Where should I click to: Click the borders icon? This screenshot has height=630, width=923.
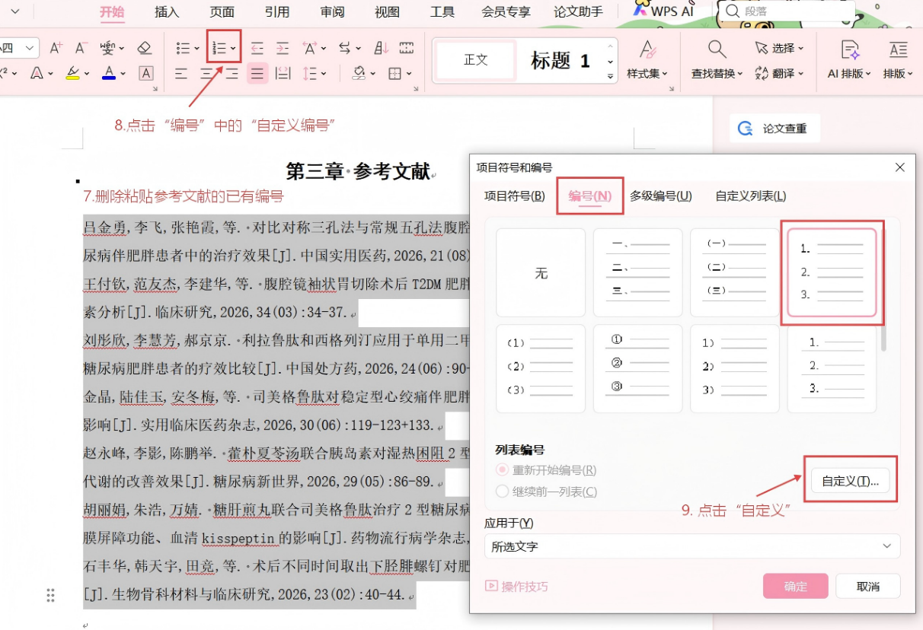click(x=394, y=74)
